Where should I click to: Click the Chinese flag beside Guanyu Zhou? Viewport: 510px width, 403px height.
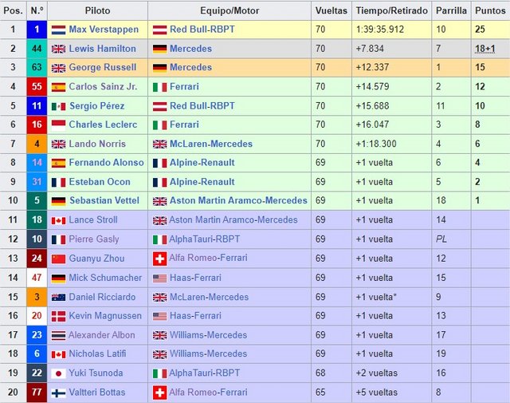click(x=58, y=259)
